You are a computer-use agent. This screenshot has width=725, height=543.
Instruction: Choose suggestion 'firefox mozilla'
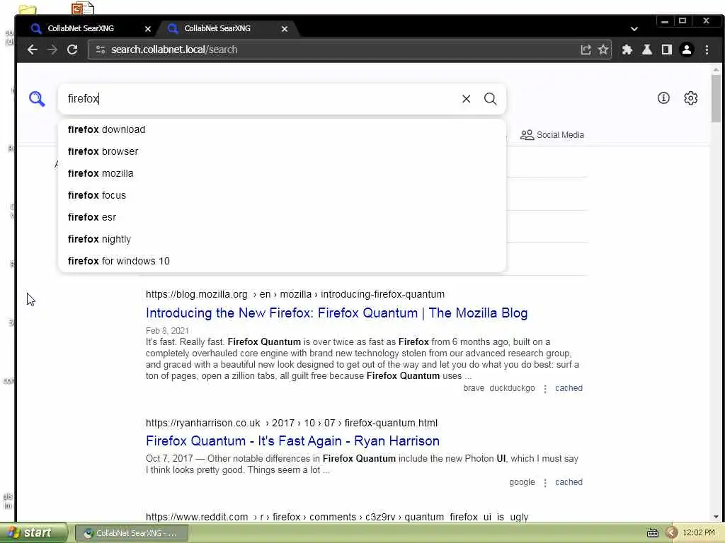(x=282, y=174)
